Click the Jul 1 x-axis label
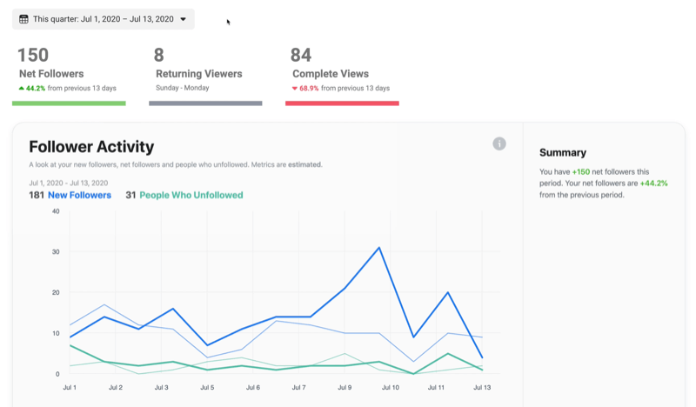 (x=70, y=388)
